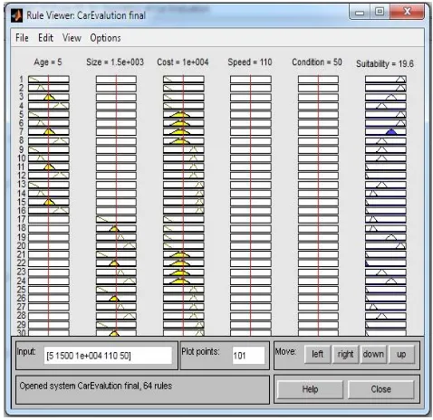Screen dimensions: 433x420
Task: Click the Plot points field
Action: (248, 356)
